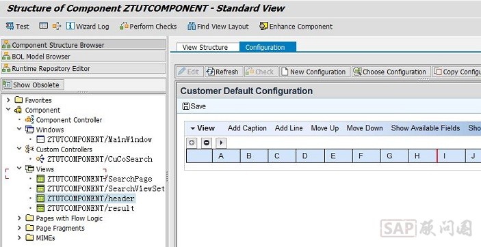Click Copy Configuration button

(457, 72)
